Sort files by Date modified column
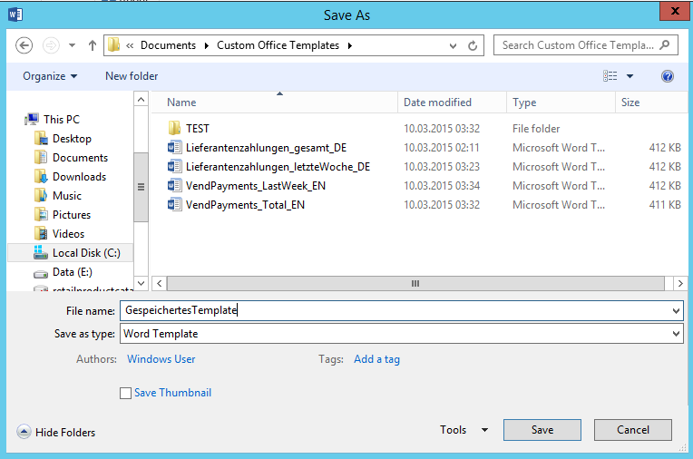 click(437, 103)
